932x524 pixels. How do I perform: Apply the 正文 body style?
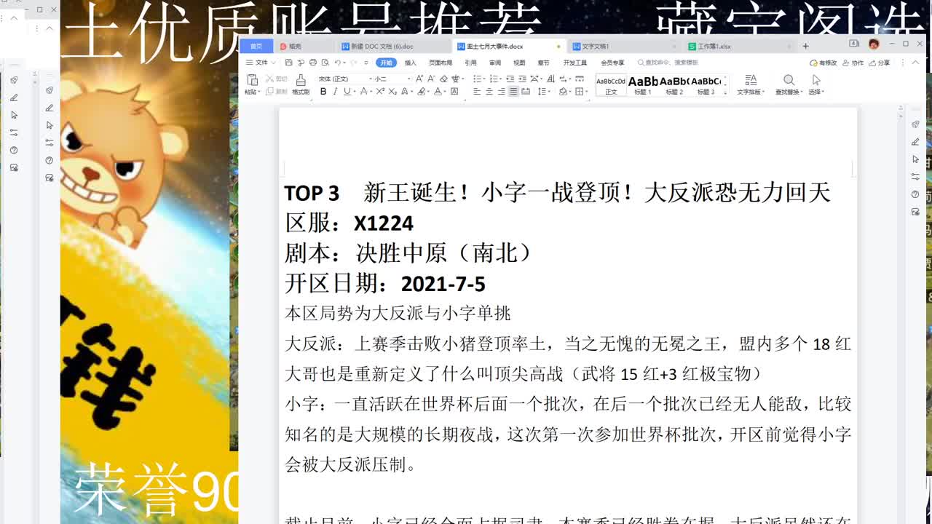[x=611, y=85]
